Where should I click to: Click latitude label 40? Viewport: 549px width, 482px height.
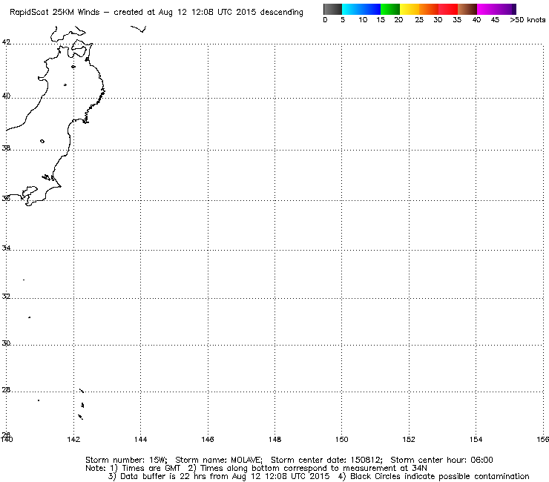point(6,96)
